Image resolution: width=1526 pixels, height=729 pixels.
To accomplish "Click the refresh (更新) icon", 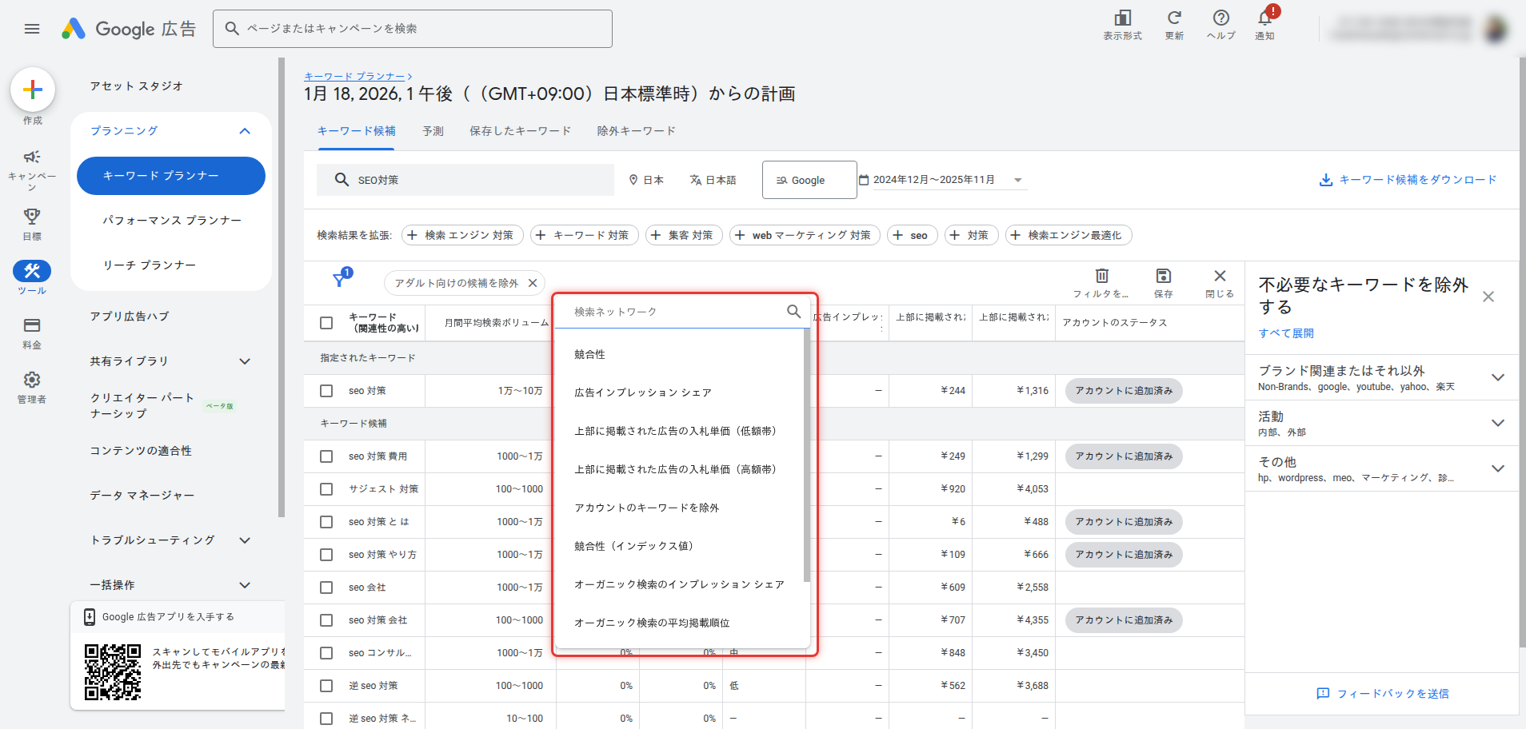I will click(x=1173, y=20).
